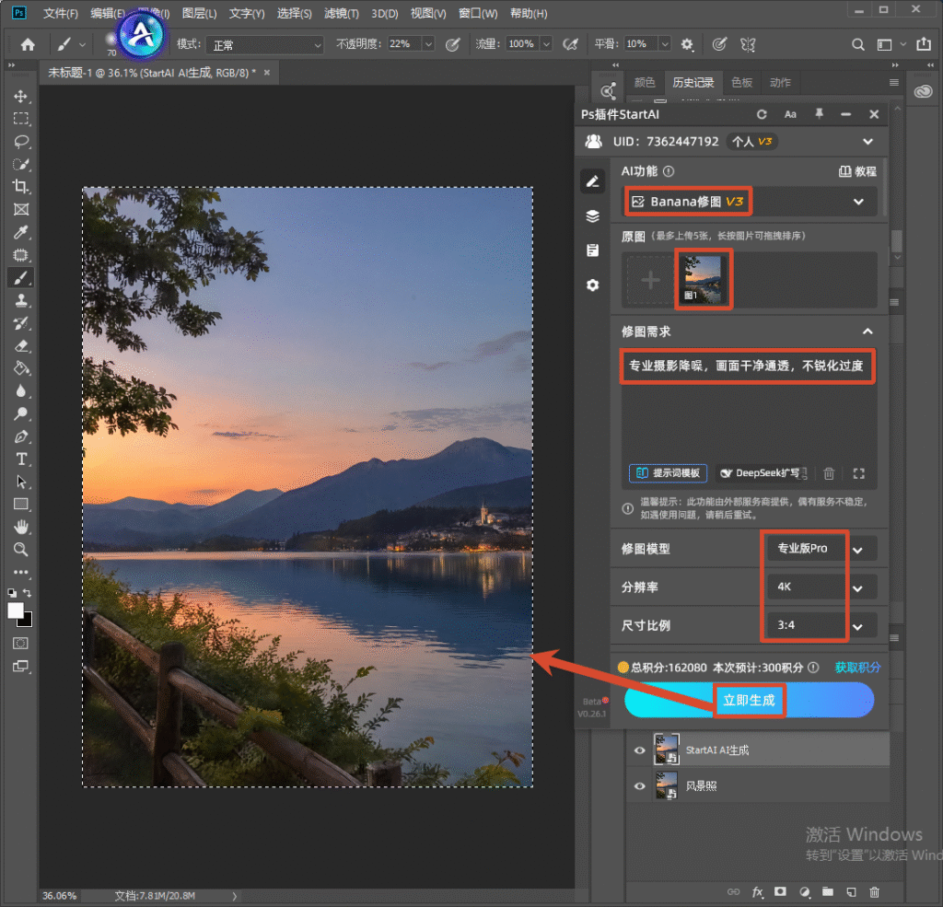Open the 提示词模板 button
943x907 pixels.
click(x=668, y=472)
